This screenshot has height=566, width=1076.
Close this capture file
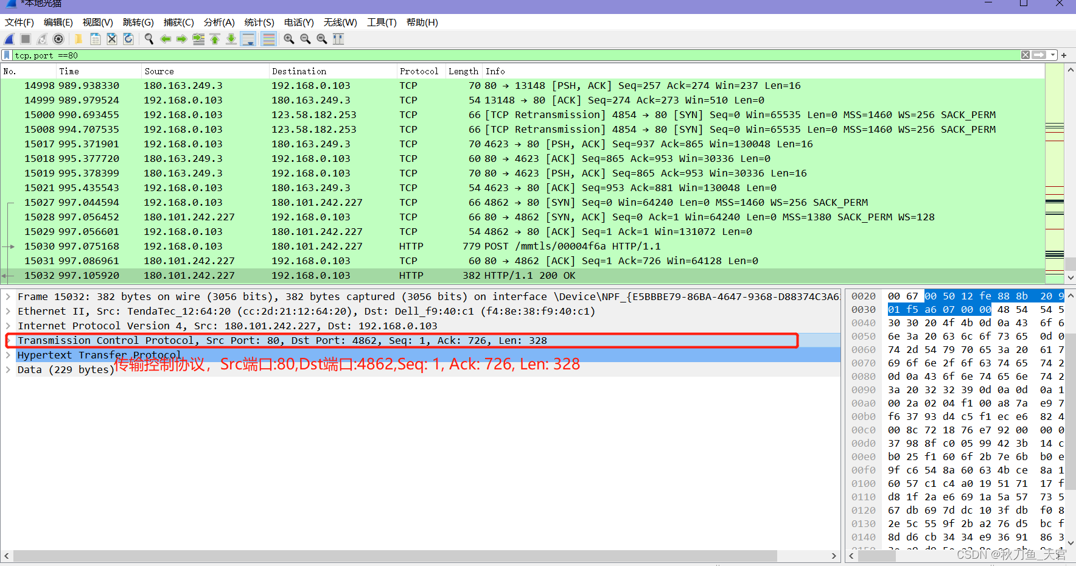(111, 39)
